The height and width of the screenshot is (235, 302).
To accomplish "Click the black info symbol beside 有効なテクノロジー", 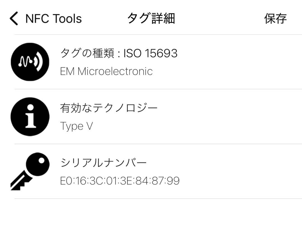I will 30,117.
